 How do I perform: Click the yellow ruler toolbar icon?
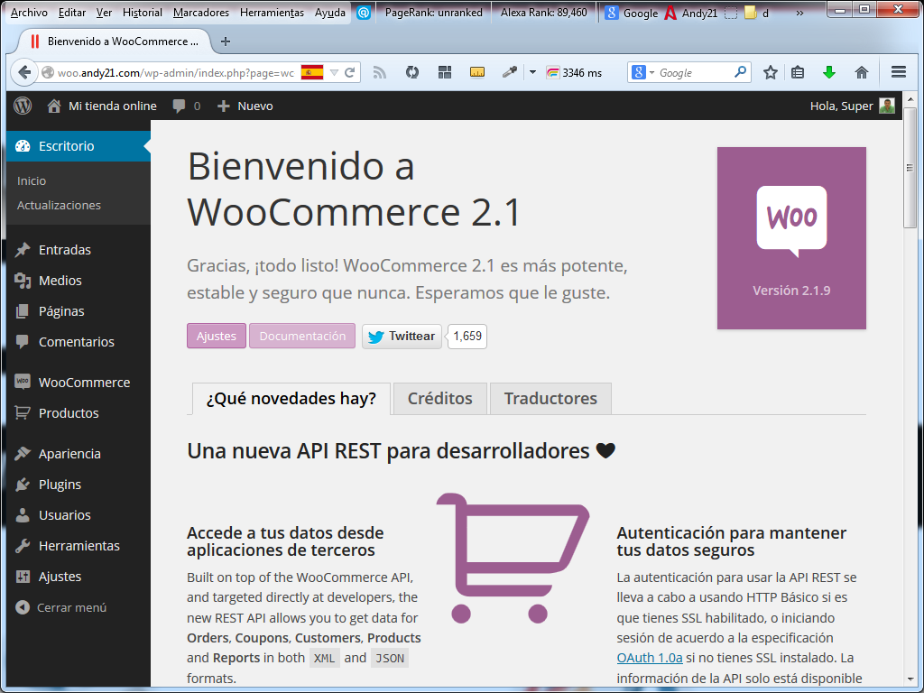click(x=477, y=72)
